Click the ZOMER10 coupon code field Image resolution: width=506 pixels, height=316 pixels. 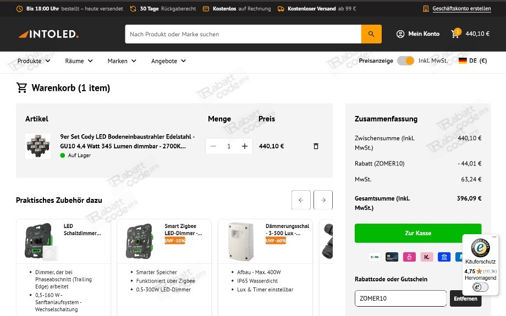[x=400, y=298]
